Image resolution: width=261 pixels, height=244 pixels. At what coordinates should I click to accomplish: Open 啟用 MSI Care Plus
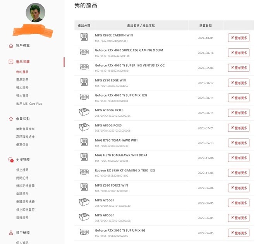29,104
